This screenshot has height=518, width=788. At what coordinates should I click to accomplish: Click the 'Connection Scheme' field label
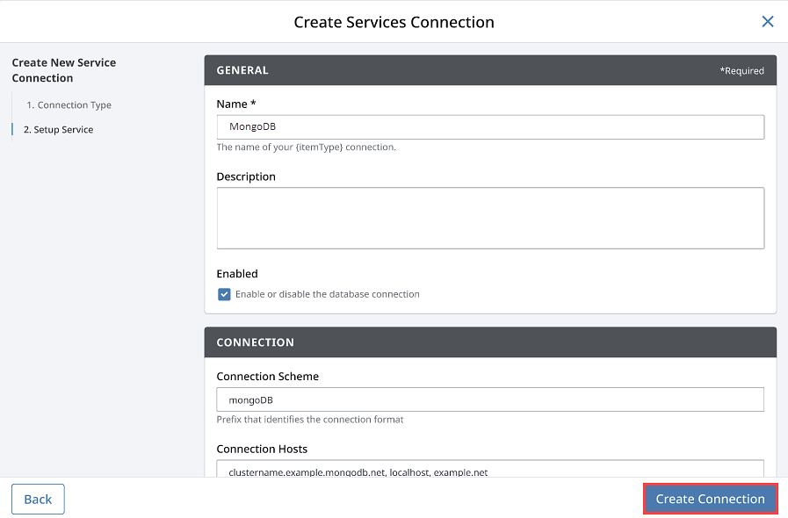(267, 377)
